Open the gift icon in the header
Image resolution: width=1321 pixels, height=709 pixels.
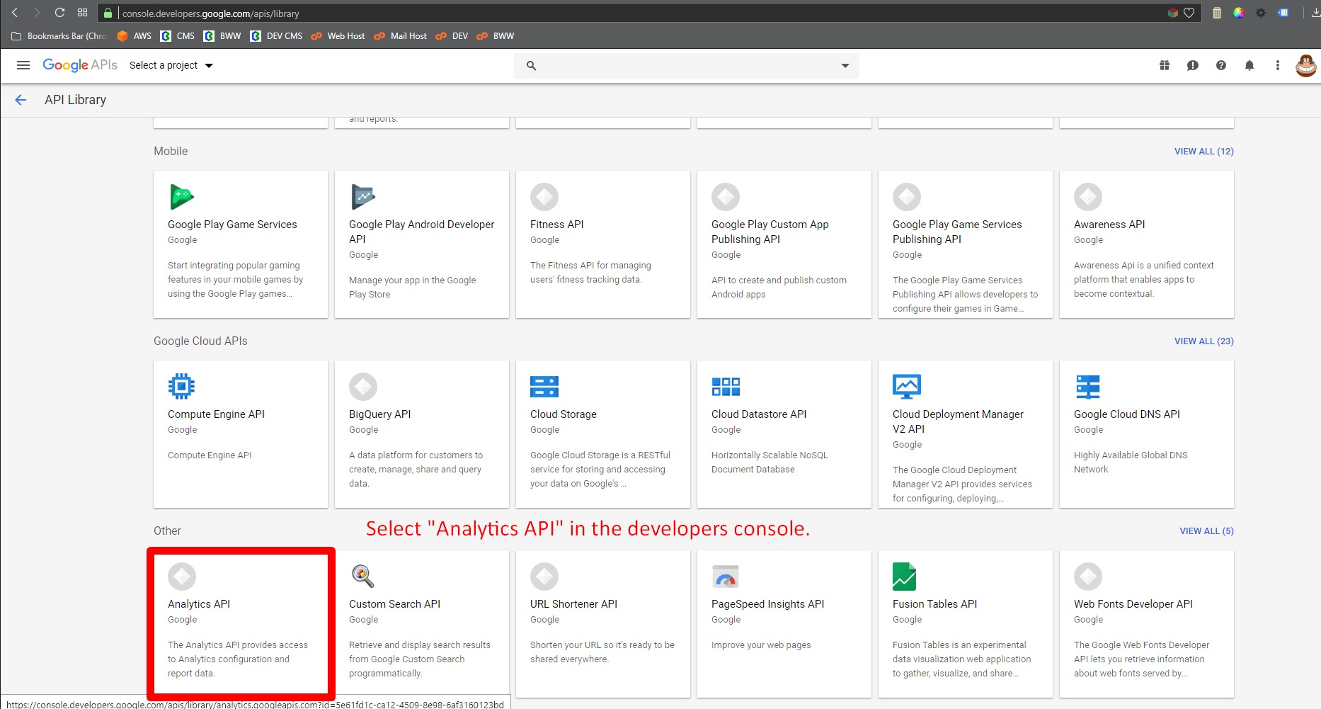(1165, 65)
